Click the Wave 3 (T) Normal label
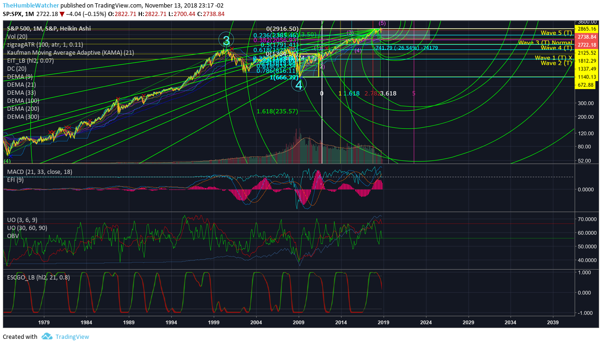This screenshot has width=602, height=345. [545, 42]
